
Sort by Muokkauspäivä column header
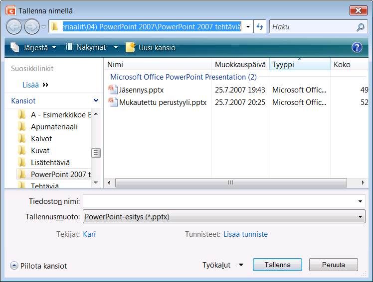click(x=240, y=65)
